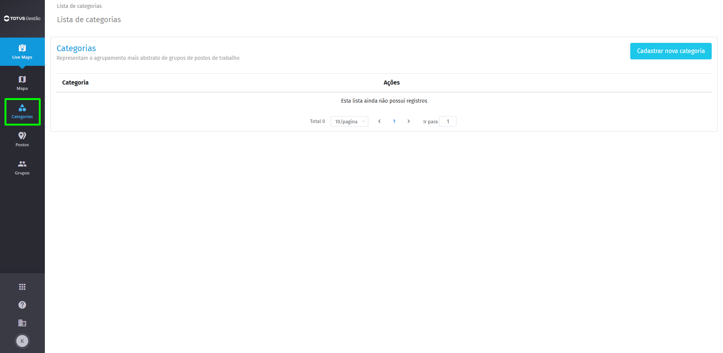Screen dimensions: 723x353
Task: Open the apps grid icon
Action: click(x=22, y=287)
